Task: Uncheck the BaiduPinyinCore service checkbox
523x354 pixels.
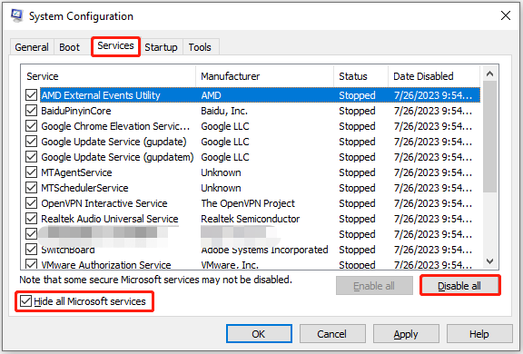Action: point(32,111)
